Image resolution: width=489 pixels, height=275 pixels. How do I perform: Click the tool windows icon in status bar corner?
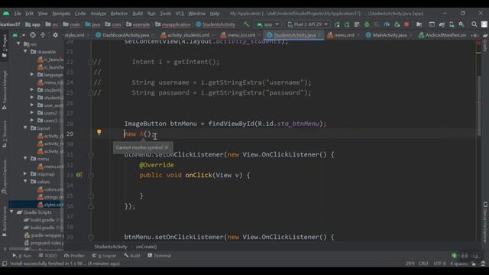(x=5, y=264)
